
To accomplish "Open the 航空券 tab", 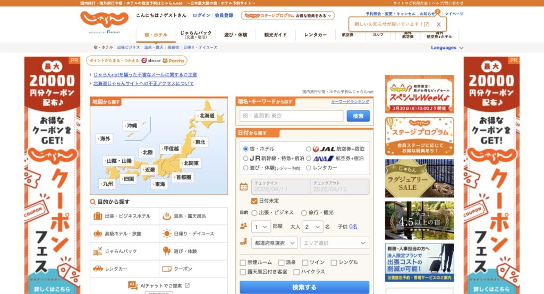I will coord(347,34).
